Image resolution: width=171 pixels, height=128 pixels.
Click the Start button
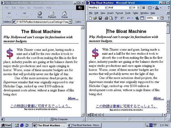point(6,125)
